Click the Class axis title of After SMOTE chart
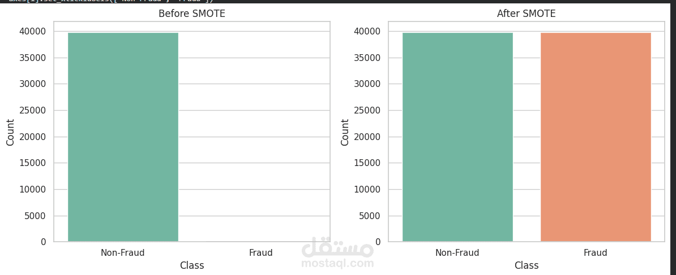676x275 pixels. (x=527, y=265)
